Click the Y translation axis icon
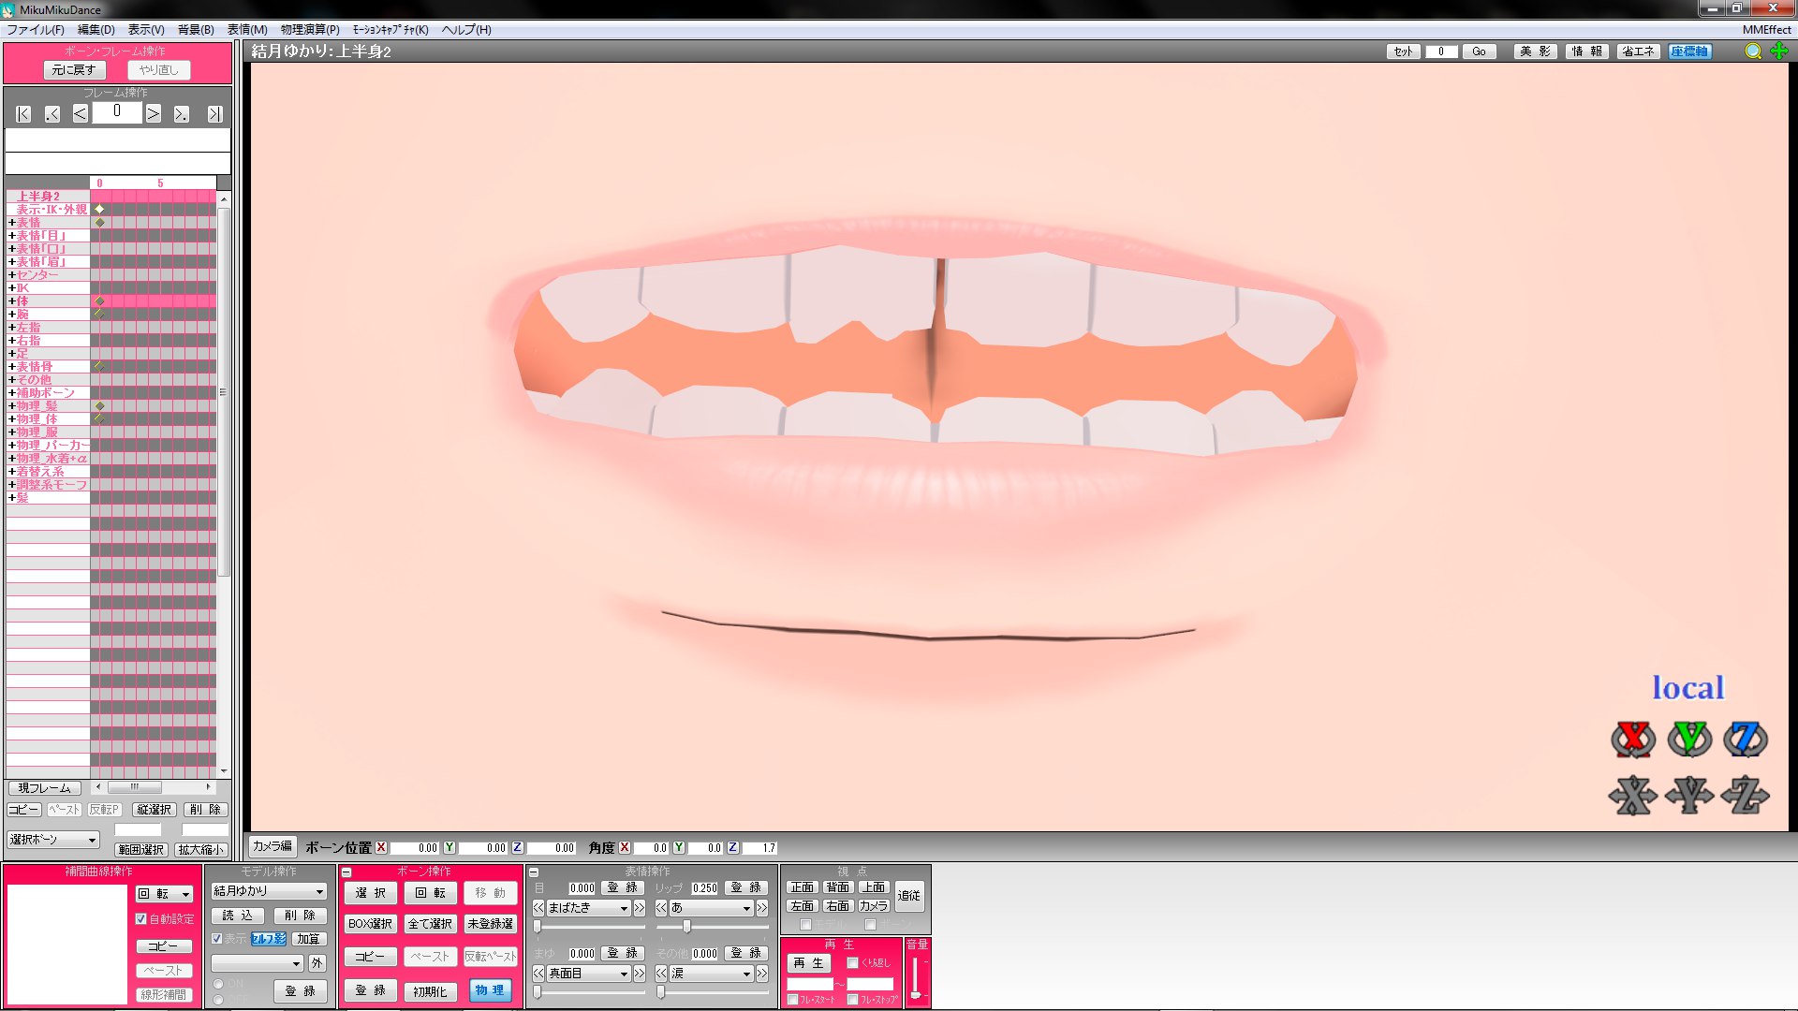The image size is (1798, 1011). click(1687, 797)
